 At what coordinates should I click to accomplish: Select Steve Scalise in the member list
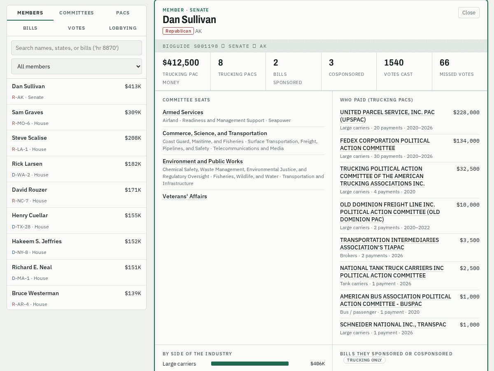[x=77, y=143]
